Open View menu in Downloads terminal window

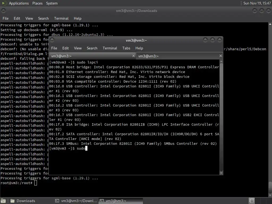click(29, 18)
